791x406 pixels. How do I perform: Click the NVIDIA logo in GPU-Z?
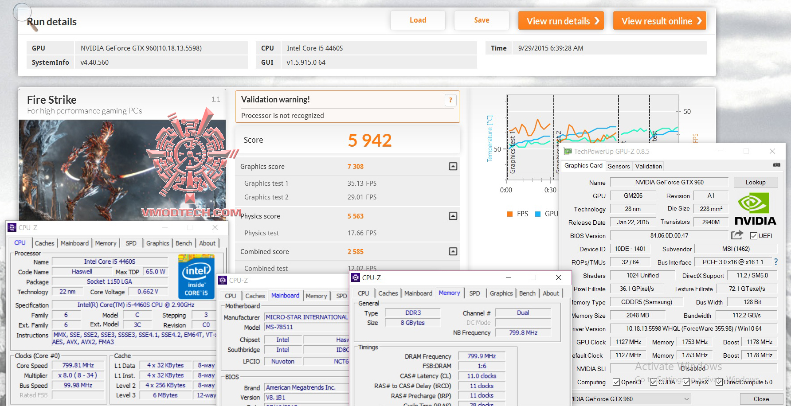tap(755, 209)
